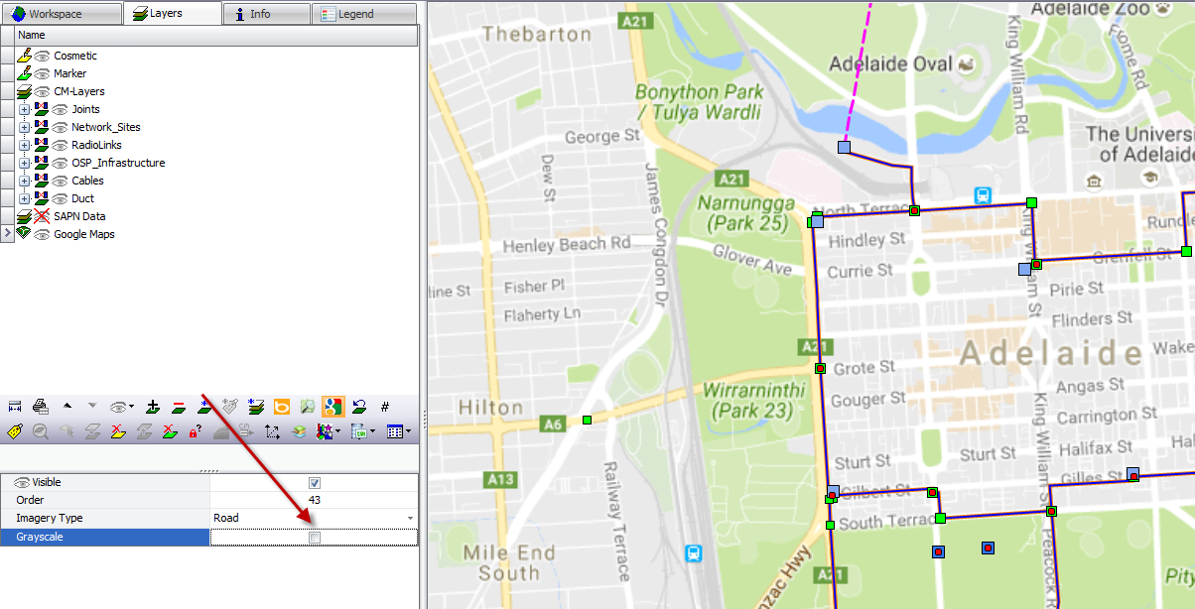The width and height of the screenshot is (1195, 609).
Task: Open the Info tab
Action: tap(266, 14)
